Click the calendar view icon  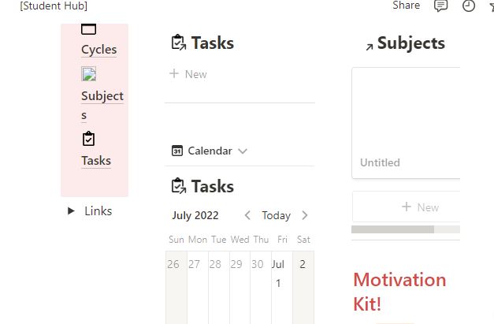(177, 151)
